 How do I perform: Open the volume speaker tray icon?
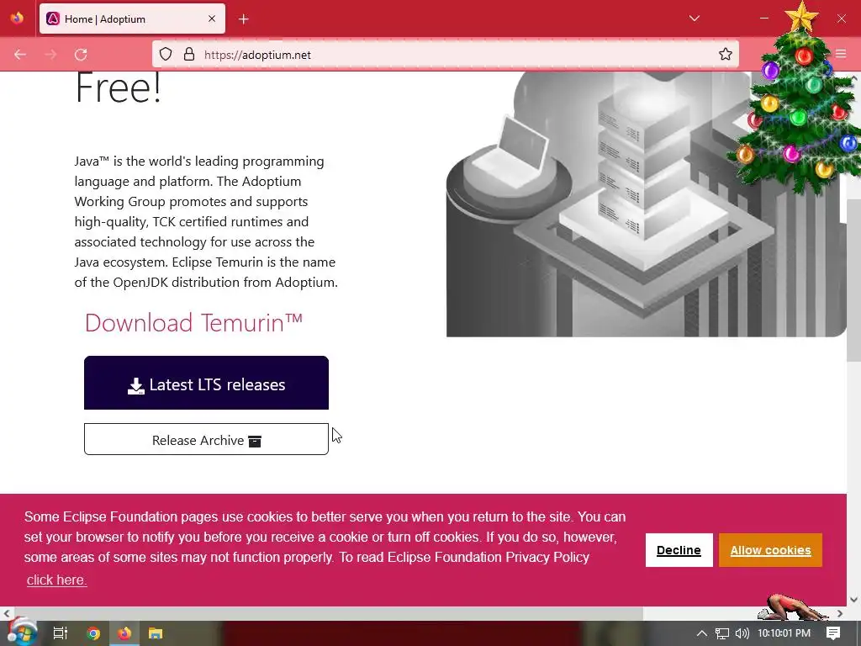(x=742, y=633)
